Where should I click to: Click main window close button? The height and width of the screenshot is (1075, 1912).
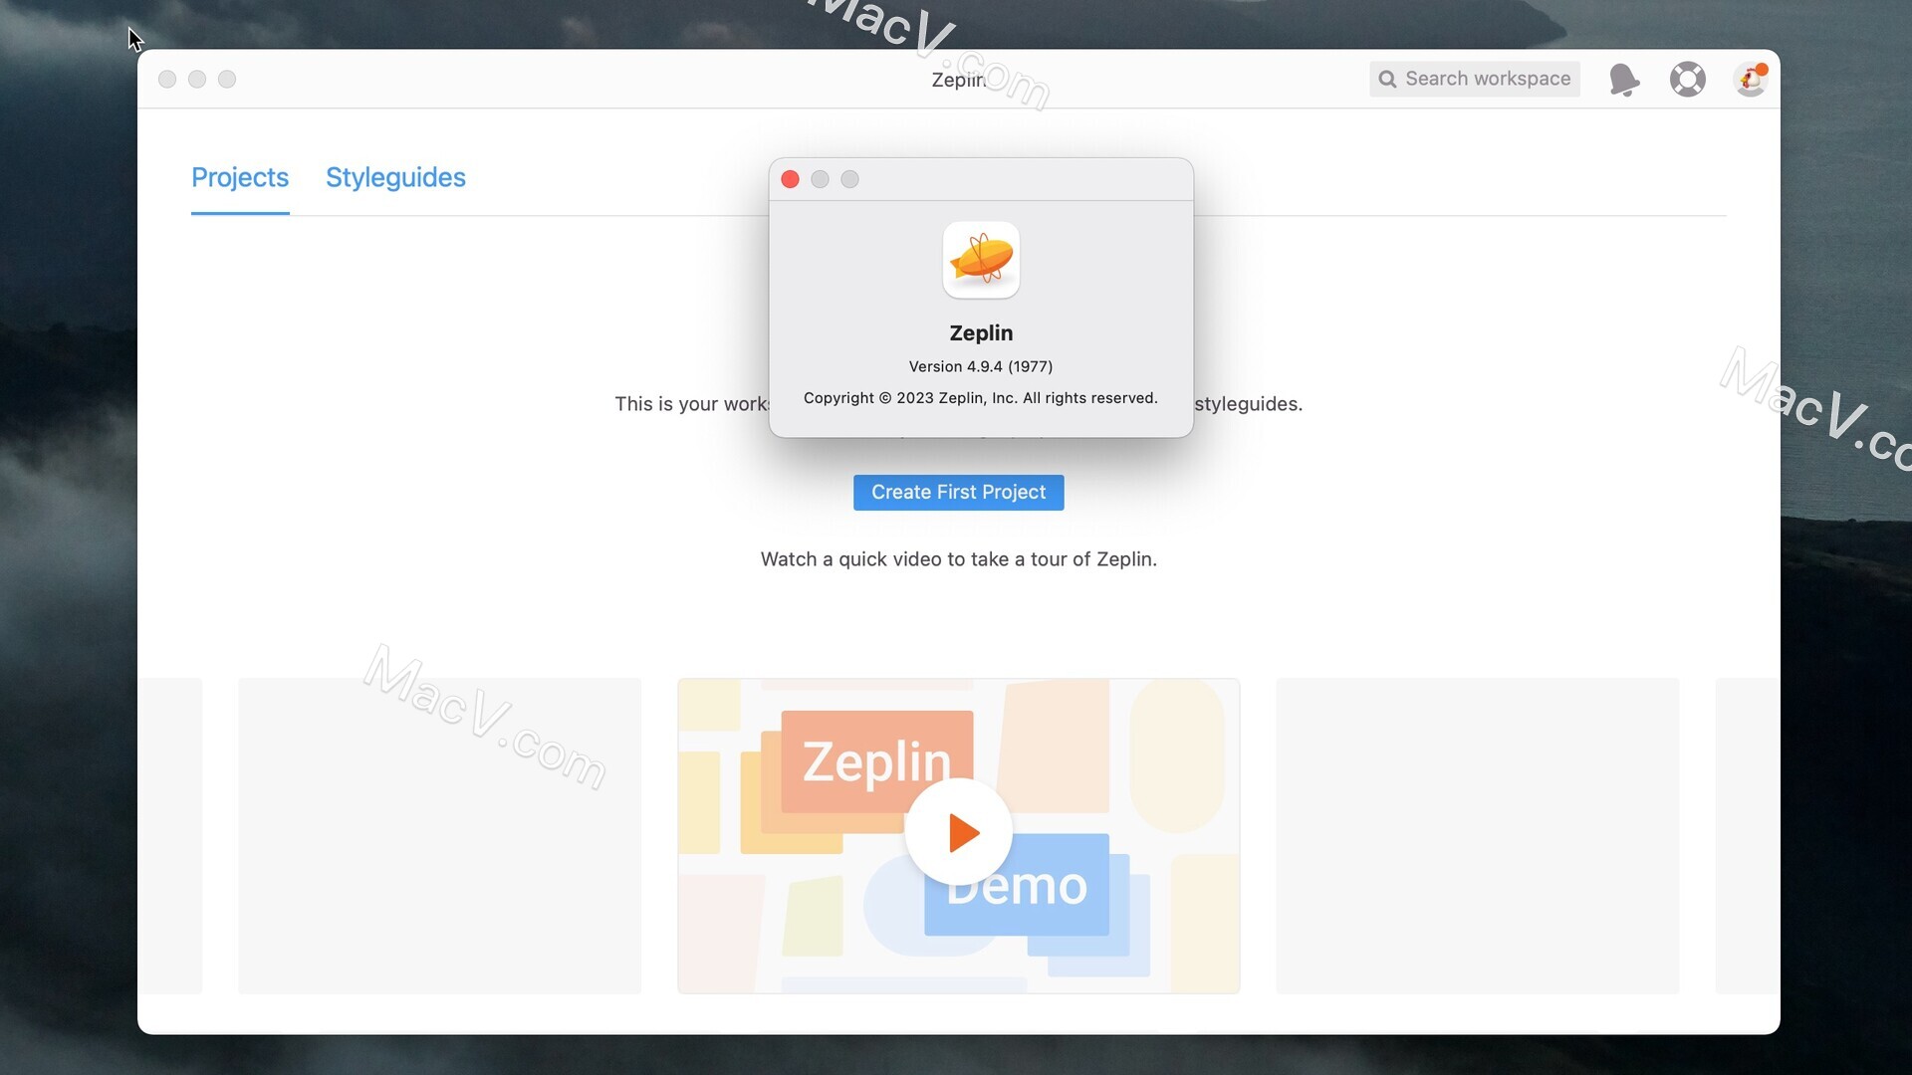coord(167,79)
